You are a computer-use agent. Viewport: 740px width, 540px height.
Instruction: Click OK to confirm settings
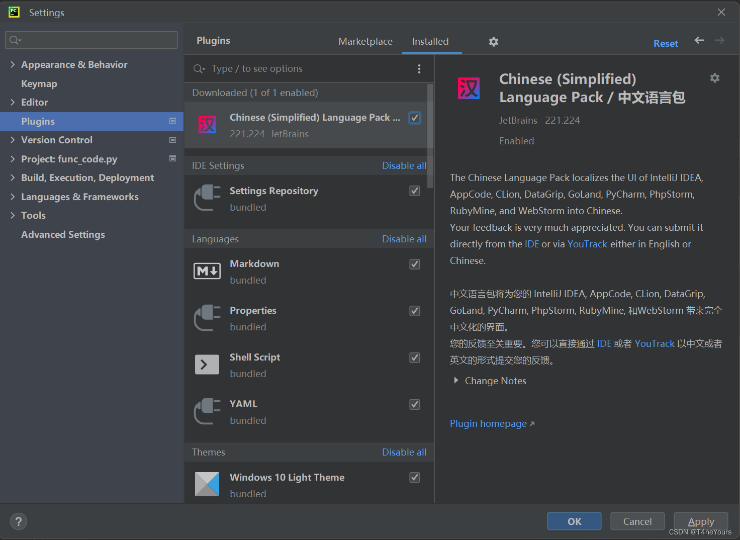[574, 521]
